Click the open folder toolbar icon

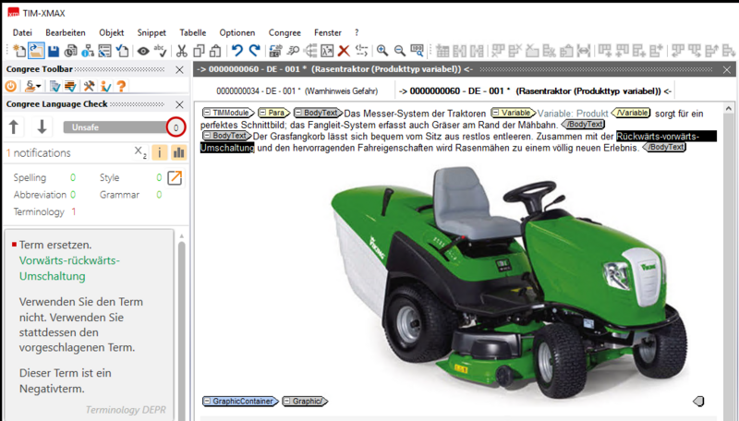(36, 51)
